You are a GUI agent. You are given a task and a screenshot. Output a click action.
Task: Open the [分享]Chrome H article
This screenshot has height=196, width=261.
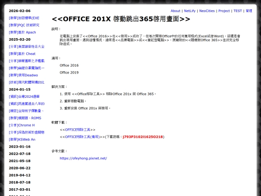click(x=22, y=125)
